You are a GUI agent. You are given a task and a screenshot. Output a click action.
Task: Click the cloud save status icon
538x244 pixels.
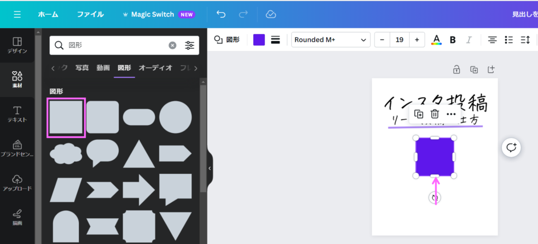coord(271,14)
